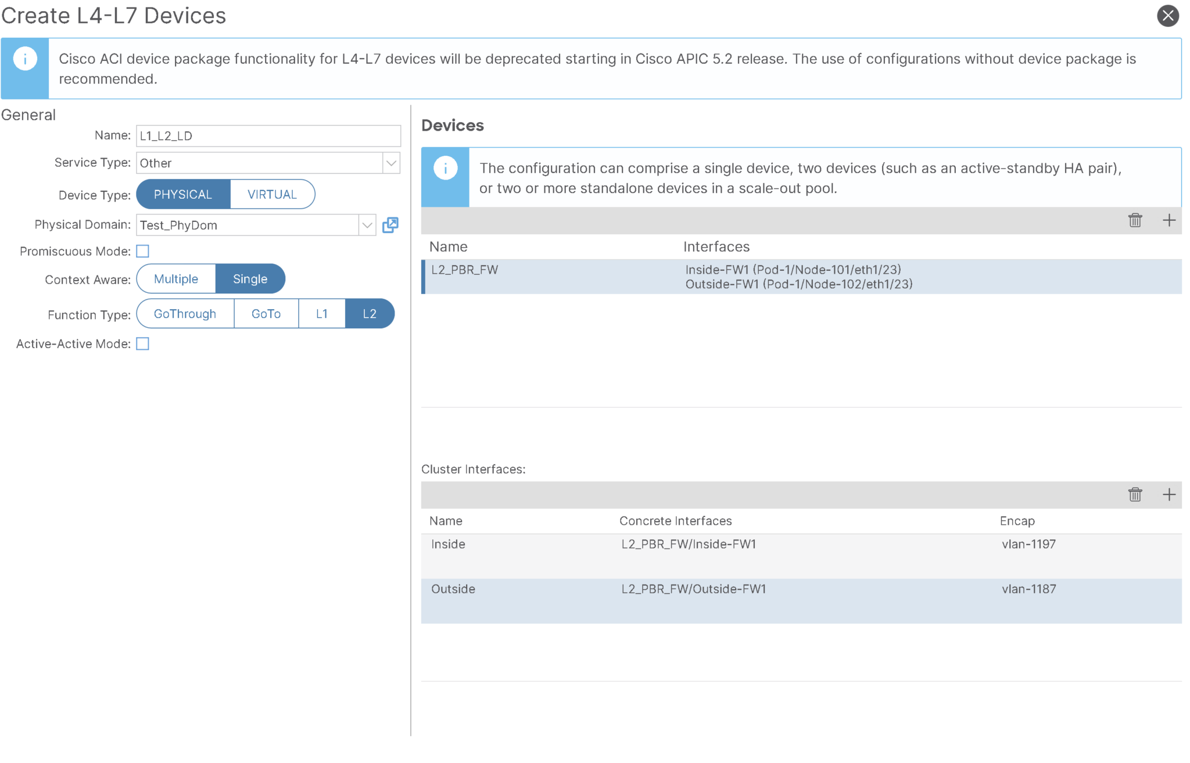
Task: Delete selected device with Devices trash icon
Action: tap(1135, 220)
